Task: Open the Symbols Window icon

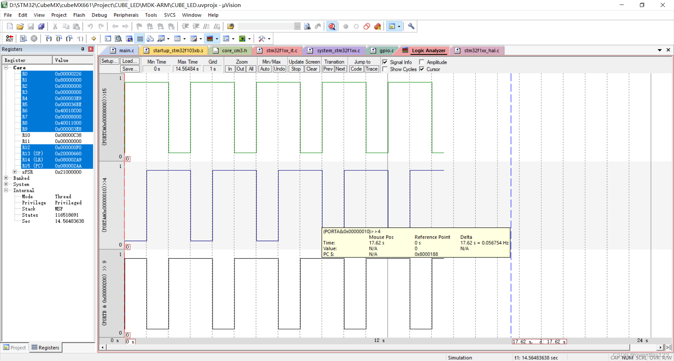Action: tap(129, 39)
